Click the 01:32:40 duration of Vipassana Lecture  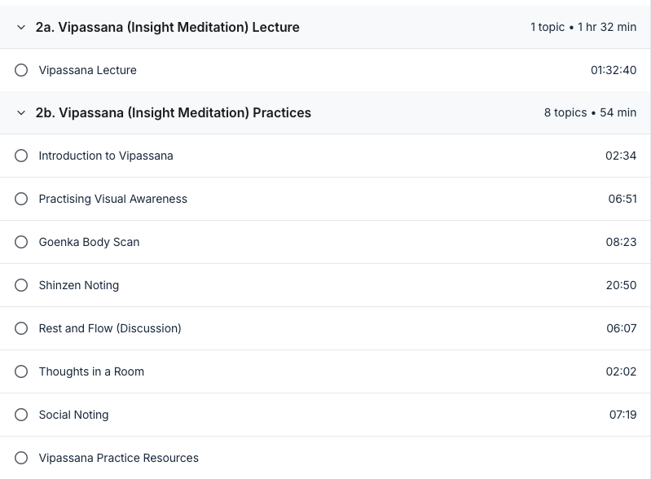click(x=614, y=70)
